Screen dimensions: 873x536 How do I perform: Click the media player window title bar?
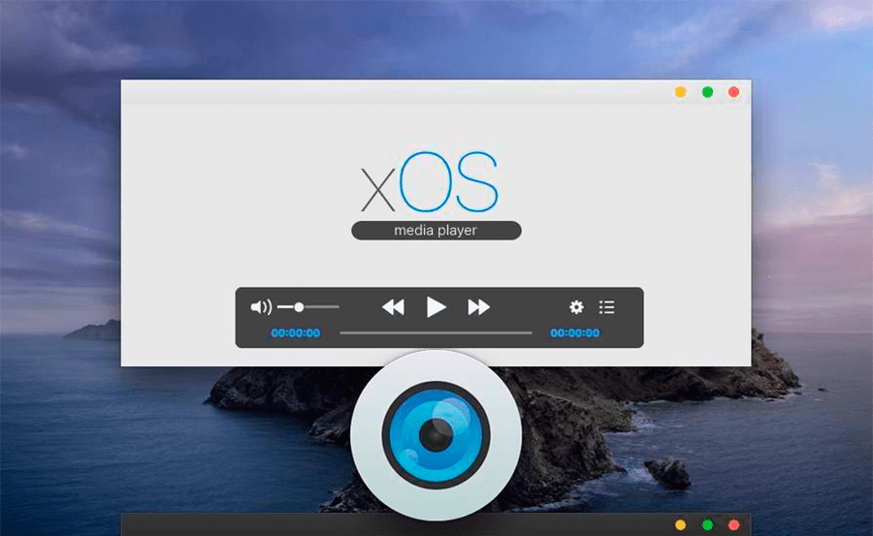point(388,92)
